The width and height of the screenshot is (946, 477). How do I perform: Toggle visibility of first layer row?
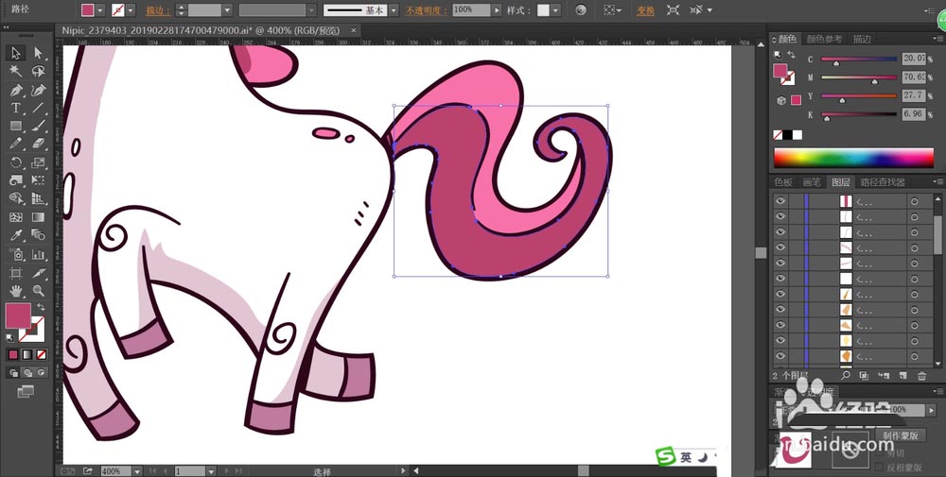pyautogui.click(x=781, y=201)
